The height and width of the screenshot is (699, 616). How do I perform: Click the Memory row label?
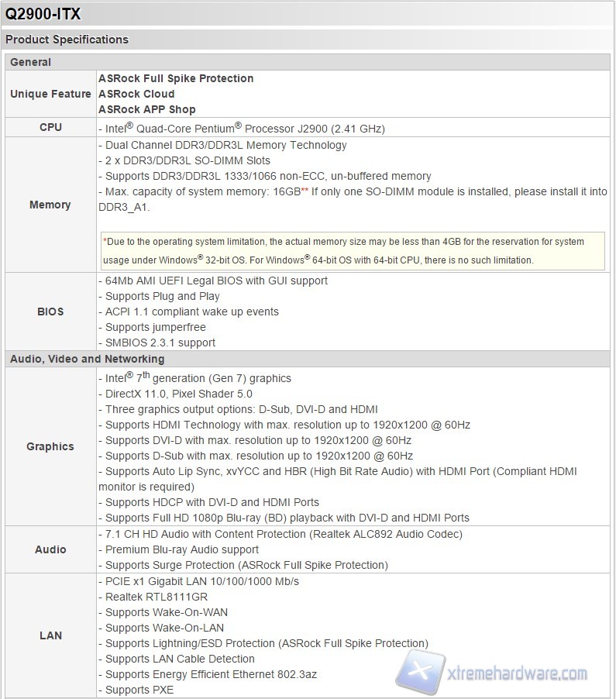point(50,205)
